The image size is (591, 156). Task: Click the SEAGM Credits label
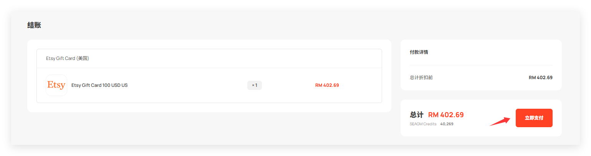pyautogui.click(x=423, y=124)
